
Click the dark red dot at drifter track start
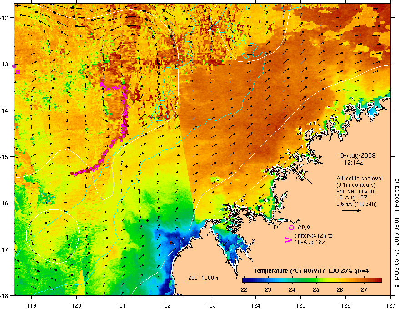72,174
